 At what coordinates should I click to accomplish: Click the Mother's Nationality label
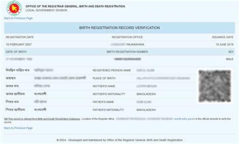109,94
